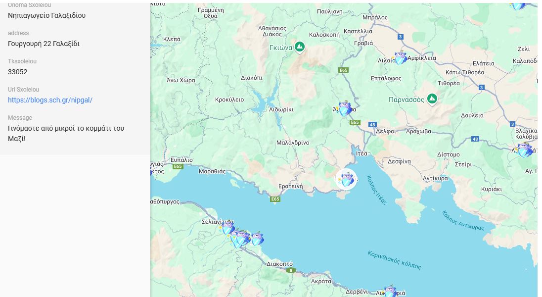
Task: Click the E65 road shield near Ερατεινή
Action: coord(275,199)
